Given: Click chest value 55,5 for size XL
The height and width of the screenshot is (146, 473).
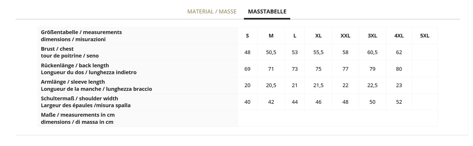Looking at the screenshot, I should (318, 52).
